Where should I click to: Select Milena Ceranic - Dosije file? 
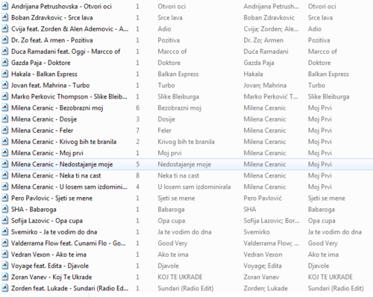44,119
